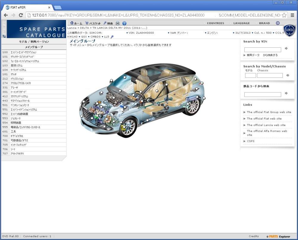Open 検索 search from the toolbar
Screen dimensions: 298x240
108,23
